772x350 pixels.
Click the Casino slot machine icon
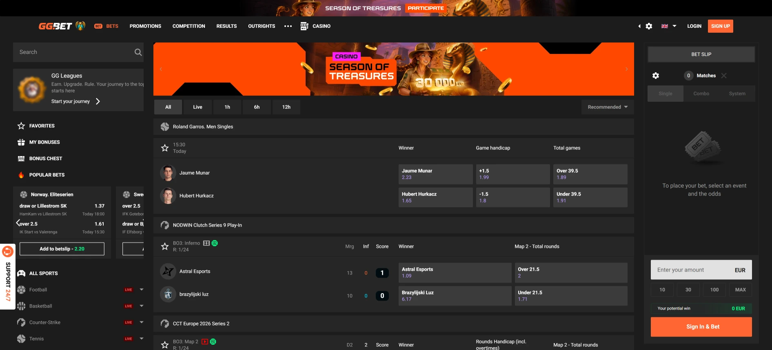point(304,26)
